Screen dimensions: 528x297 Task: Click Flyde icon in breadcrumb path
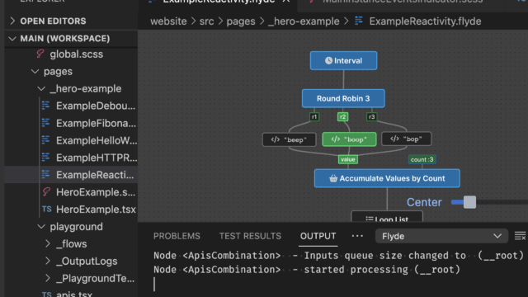pos(359,21)
